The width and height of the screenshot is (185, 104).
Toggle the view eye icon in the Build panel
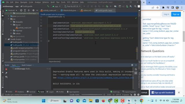[x=6, y=77]
